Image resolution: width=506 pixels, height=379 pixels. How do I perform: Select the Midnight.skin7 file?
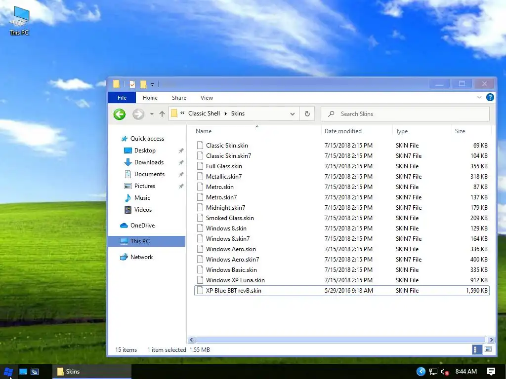342,208
